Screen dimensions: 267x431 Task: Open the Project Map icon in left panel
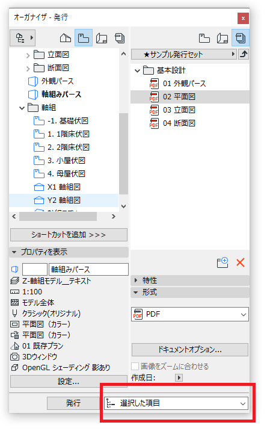pyautogui.click(x=66, y=38)
